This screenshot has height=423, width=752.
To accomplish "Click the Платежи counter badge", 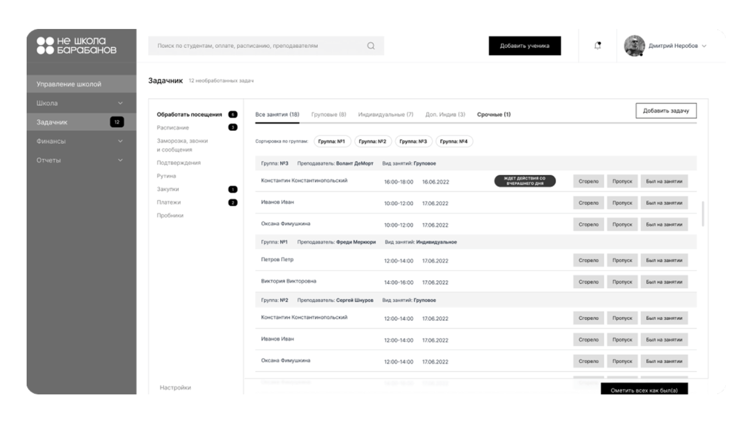I will [233, 202].
